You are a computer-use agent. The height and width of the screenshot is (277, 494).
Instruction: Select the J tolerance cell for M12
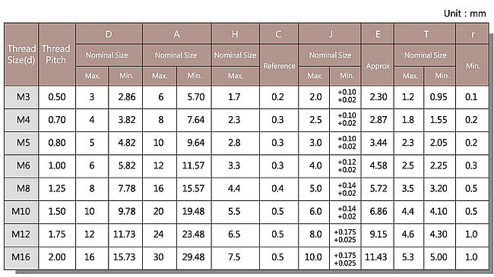(345, 236)
